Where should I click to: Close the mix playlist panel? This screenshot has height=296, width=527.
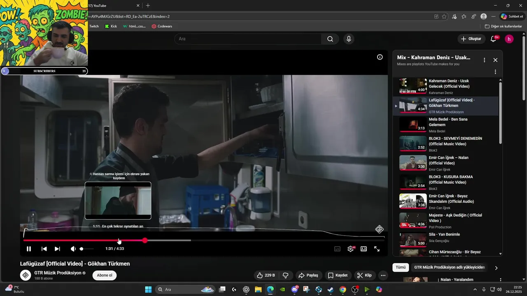(495, 60)
